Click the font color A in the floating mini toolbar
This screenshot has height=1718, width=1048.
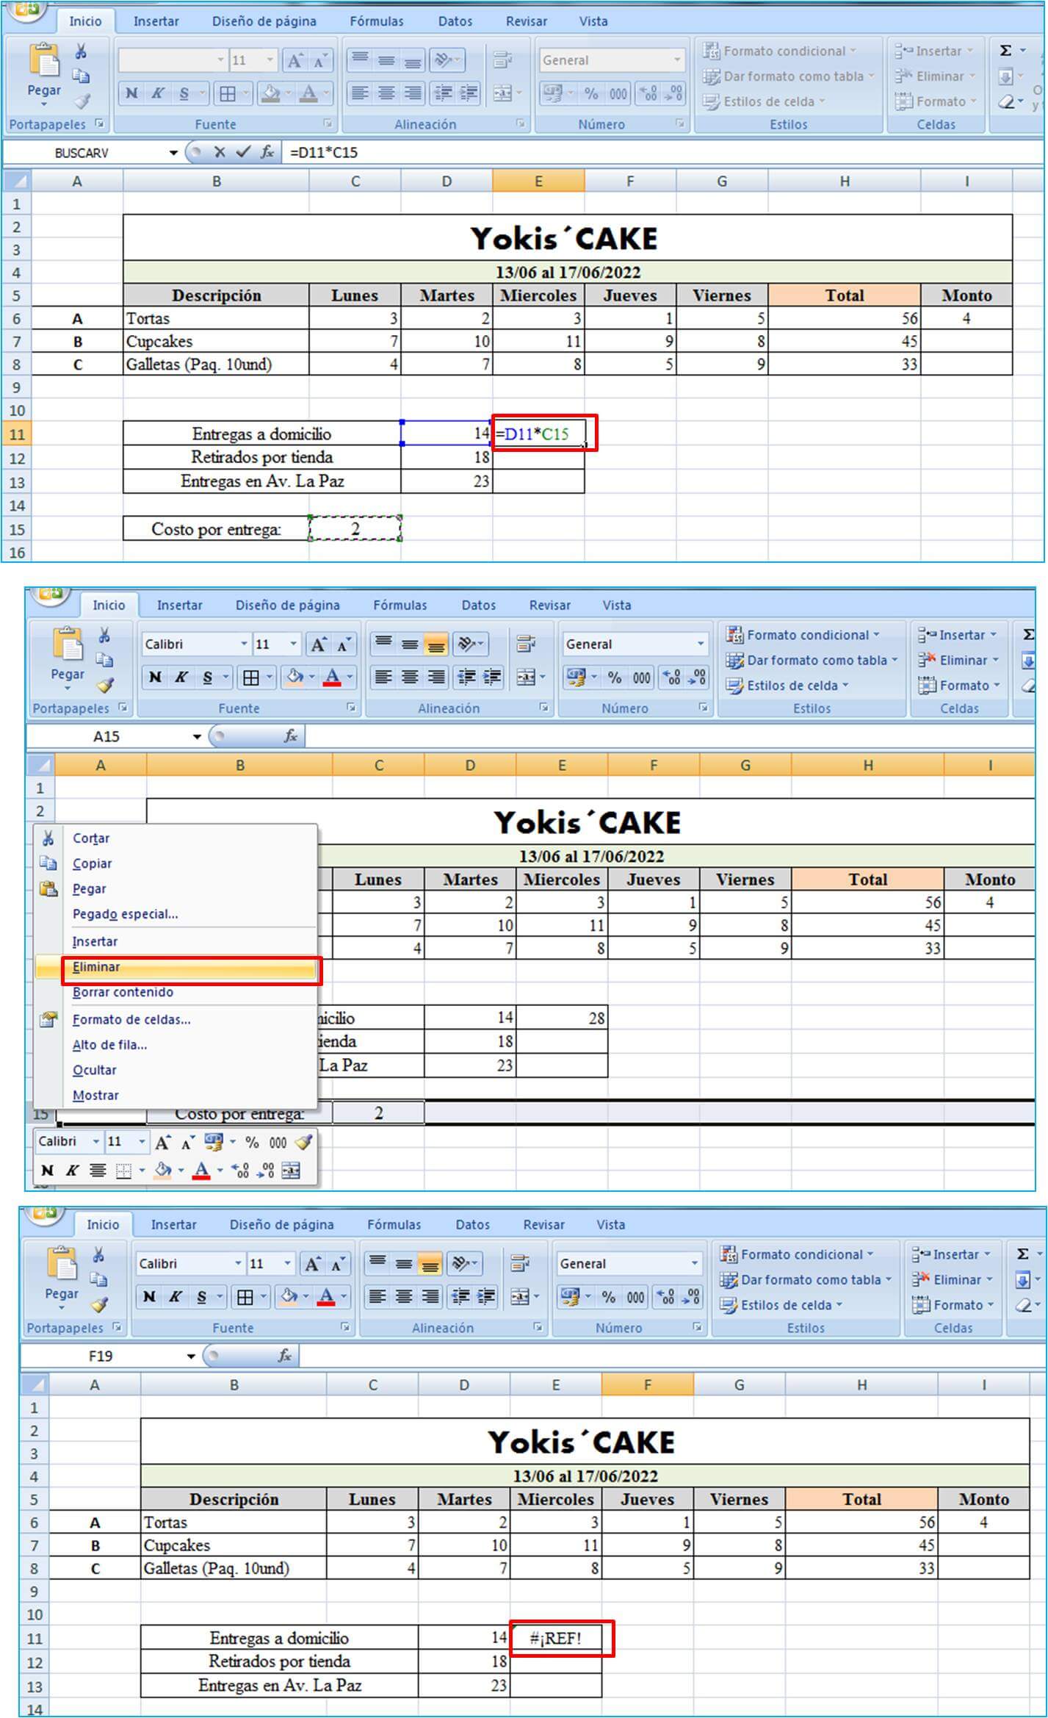point(201,1171)
